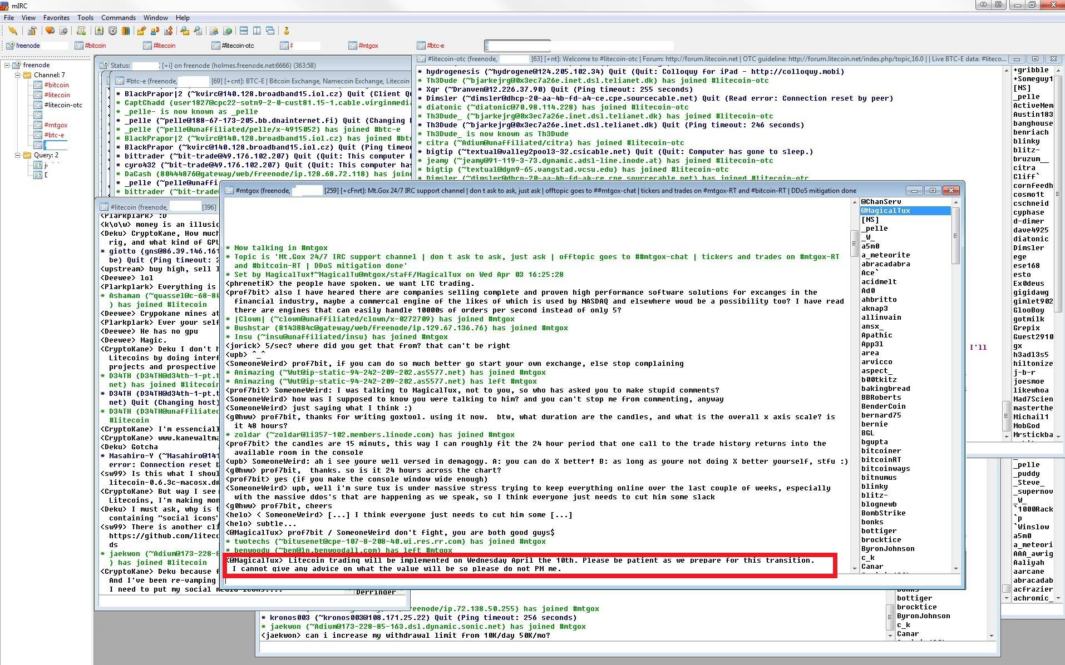The width and height of the screenshot is (1065, 665).
Task: Open the Log Files toolbar icon
Action: pyautogui.click(x=198, y=31)
